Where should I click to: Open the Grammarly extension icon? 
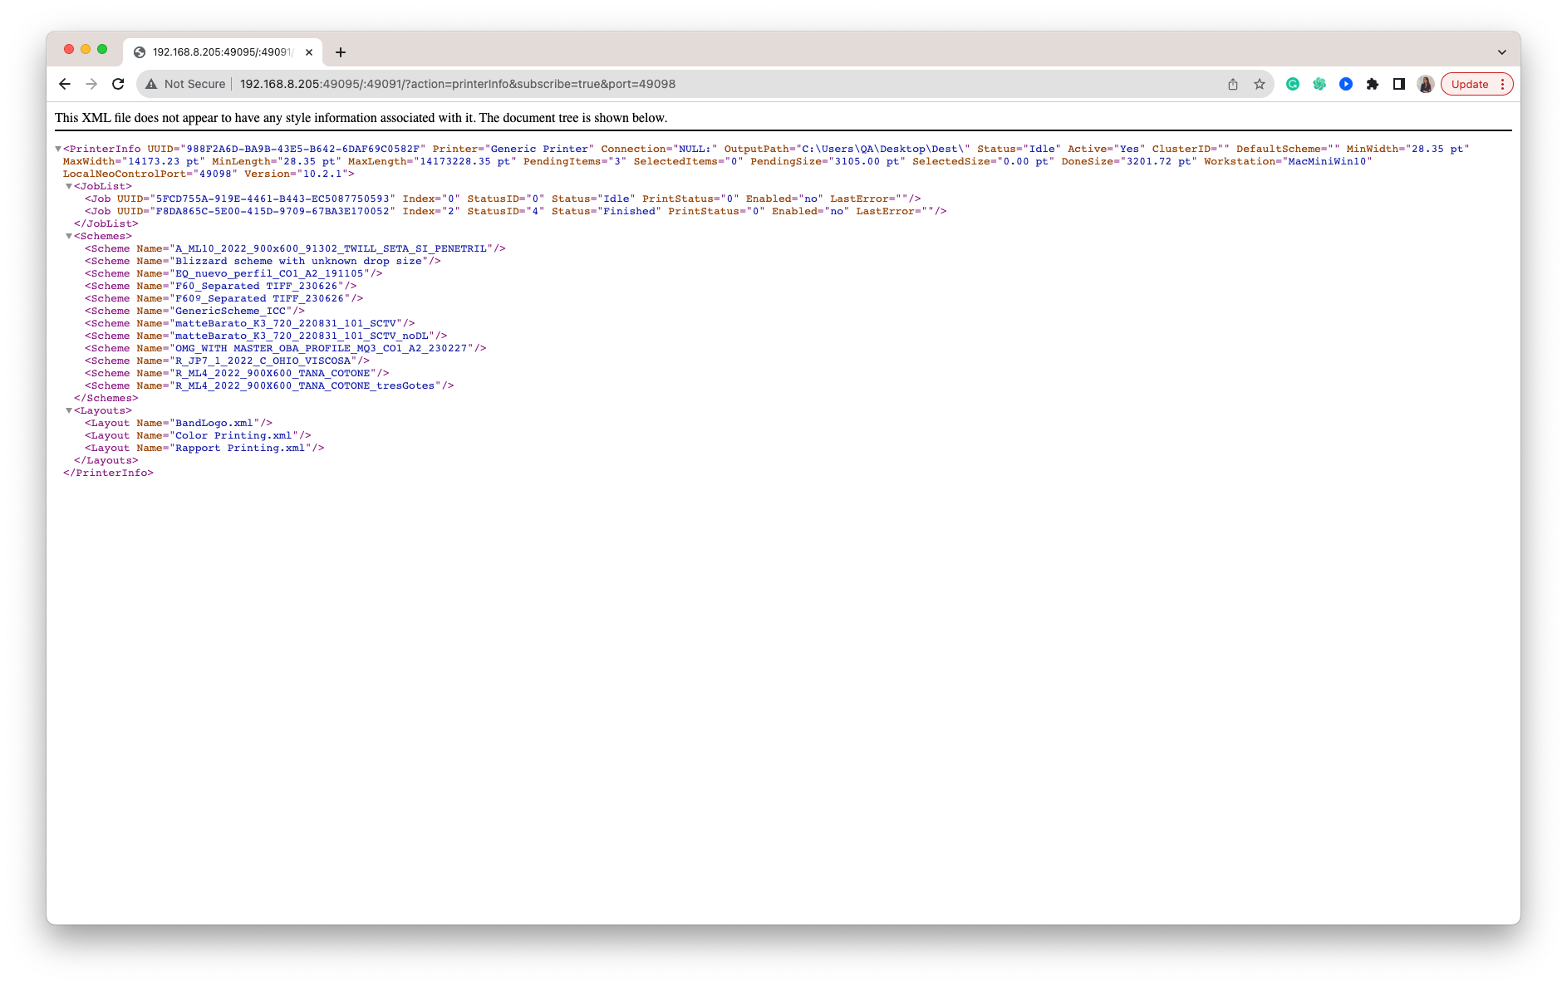pyautogui.click(x=1293, y=84)
